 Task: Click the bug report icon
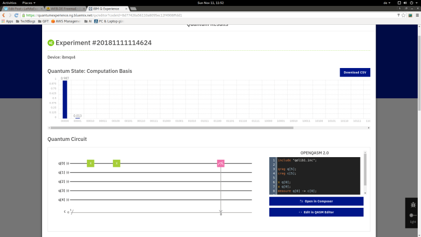(x=413, y=205)
